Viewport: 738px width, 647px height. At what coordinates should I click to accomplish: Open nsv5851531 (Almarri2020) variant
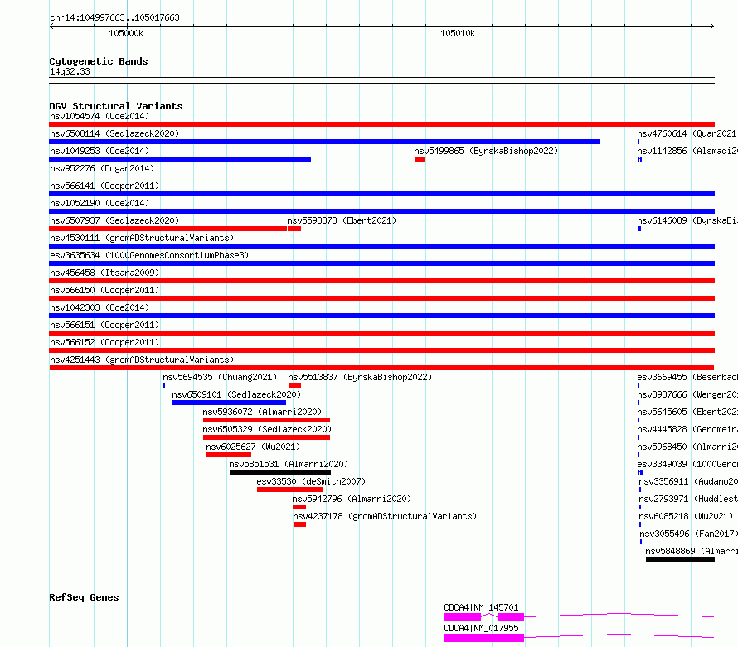(289, 464)
